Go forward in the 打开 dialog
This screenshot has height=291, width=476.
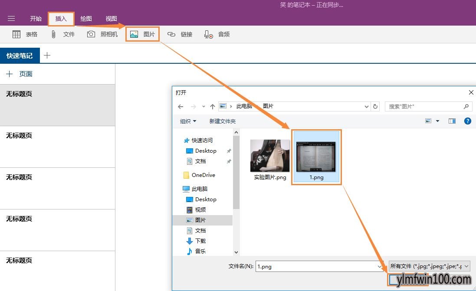click(x=193, y=107)
